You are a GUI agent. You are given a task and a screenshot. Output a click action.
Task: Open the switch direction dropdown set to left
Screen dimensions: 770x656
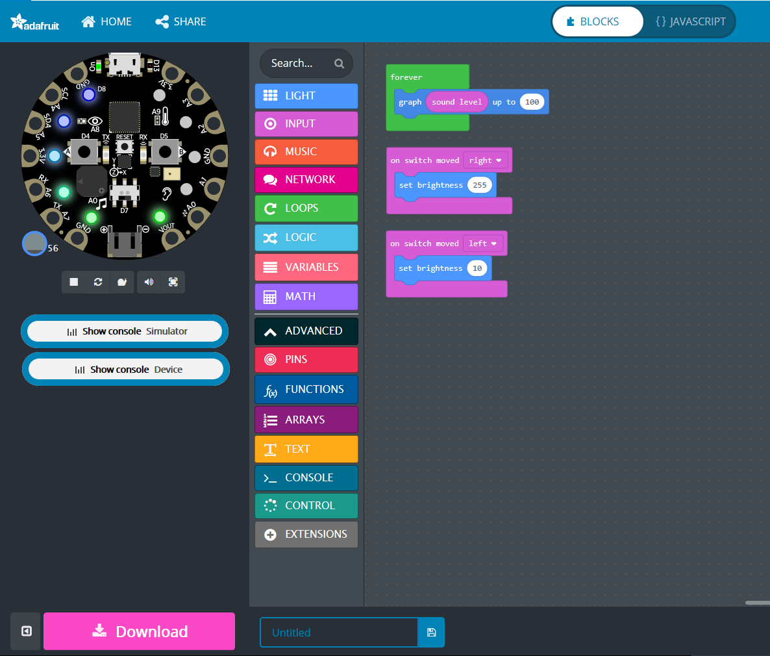(483, 243)
